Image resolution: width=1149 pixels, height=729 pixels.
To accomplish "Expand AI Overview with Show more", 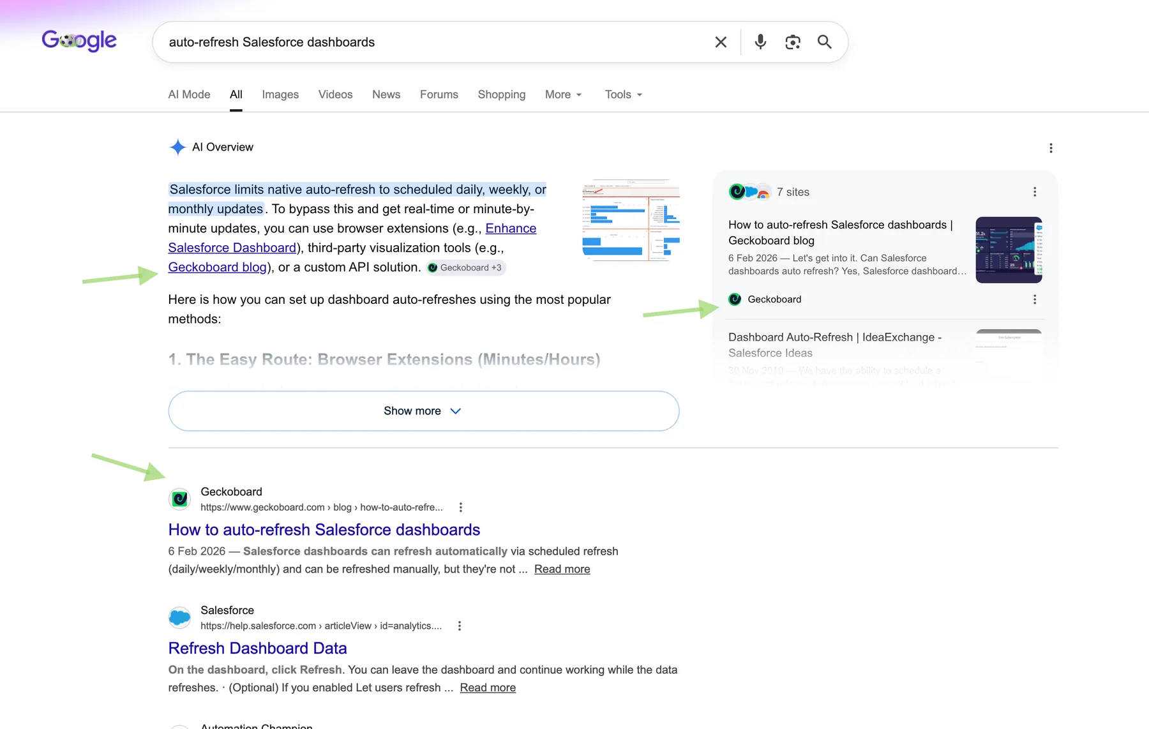I will click(x=424, y=411).
